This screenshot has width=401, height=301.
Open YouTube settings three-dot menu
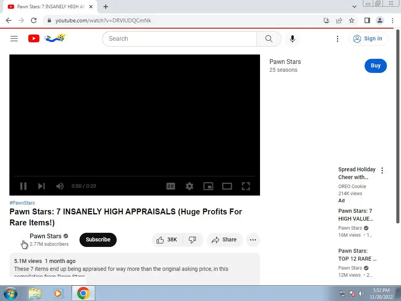pos(338,39)
